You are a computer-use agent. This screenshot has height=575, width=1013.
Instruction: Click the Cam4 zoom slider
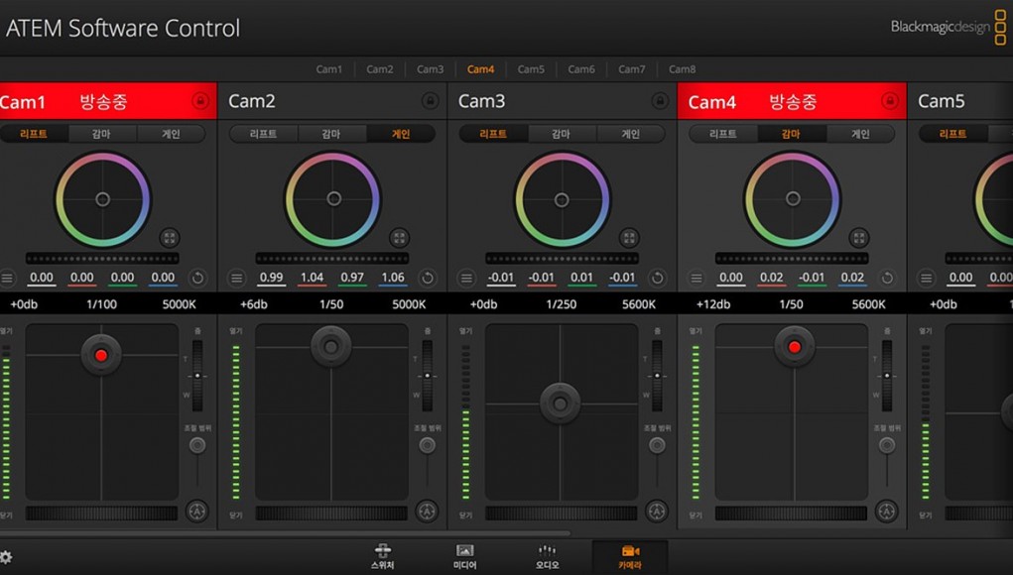(887, 376)
